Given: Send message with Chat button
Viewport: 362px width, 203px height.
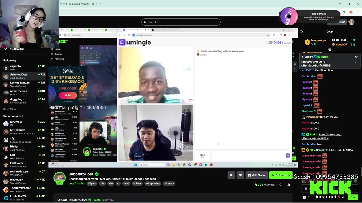Looking at the screenshot, I should pyautogui.click(x=353, y=197).
